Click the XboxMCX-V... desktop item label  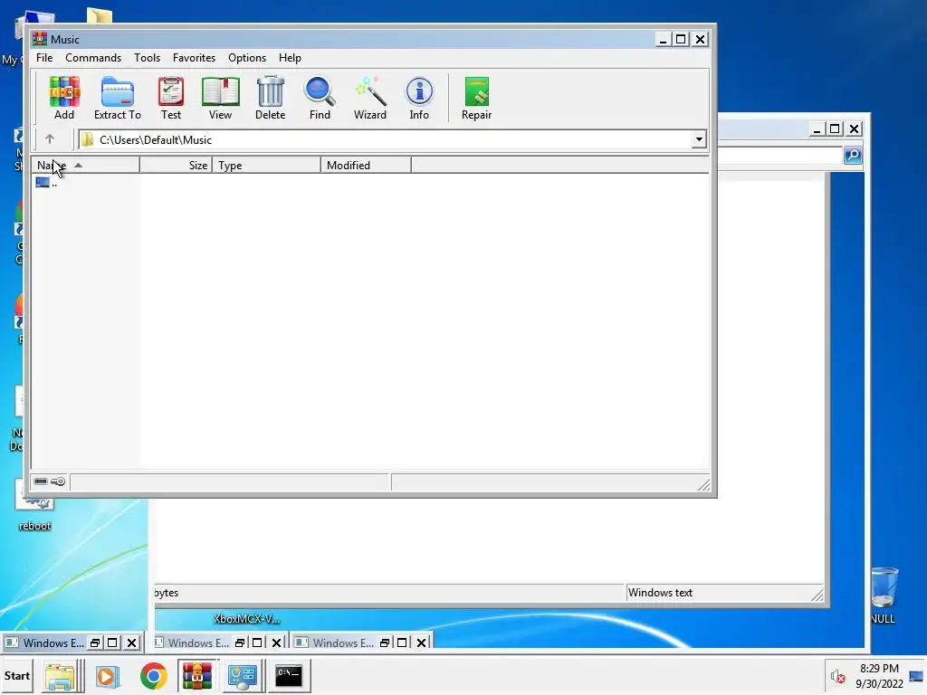pos(247,619)
